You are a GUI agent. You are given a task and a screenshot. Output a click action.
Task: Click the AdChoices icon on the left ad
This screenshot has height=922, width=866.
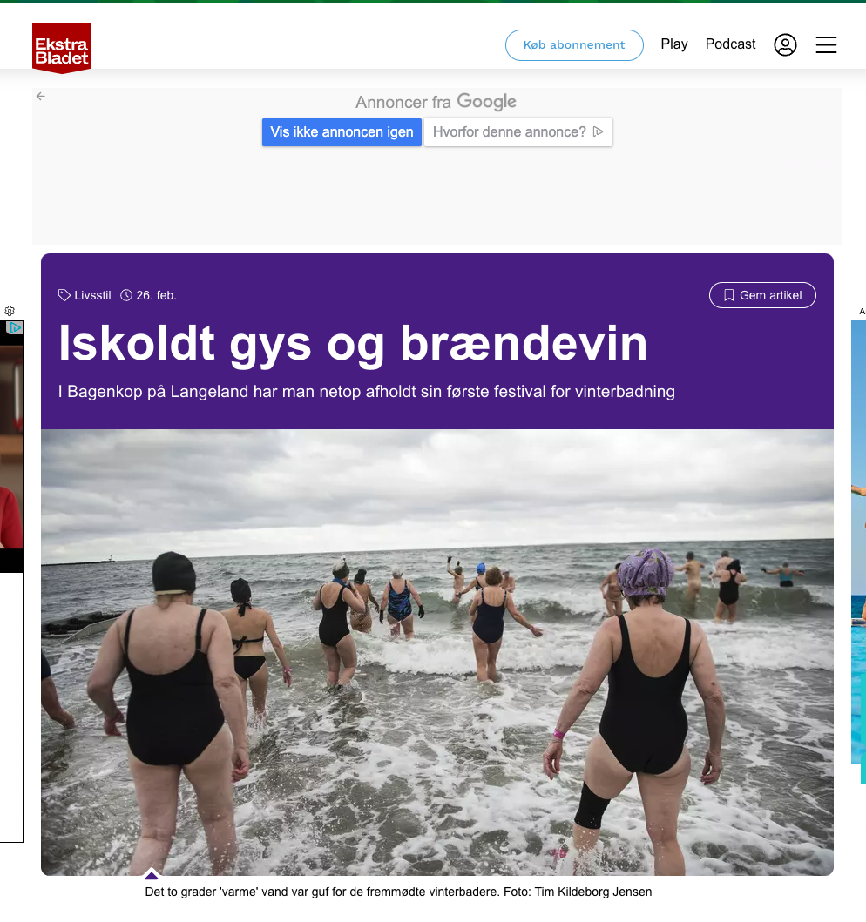[14, 328]
